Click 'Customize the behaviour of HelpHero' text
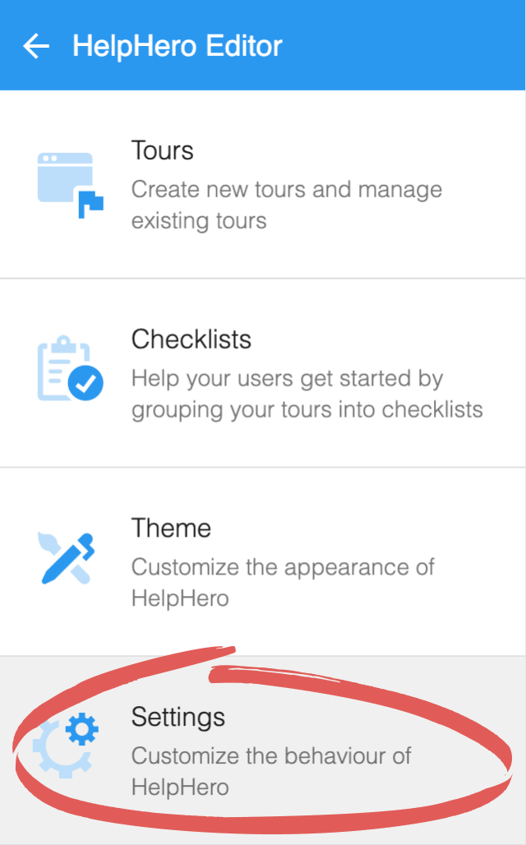Screen dimensions: 526x845 click(x=271, y=771)
